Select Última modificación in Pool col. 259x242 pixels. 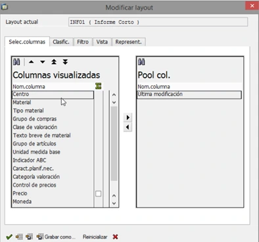[189, 95]
